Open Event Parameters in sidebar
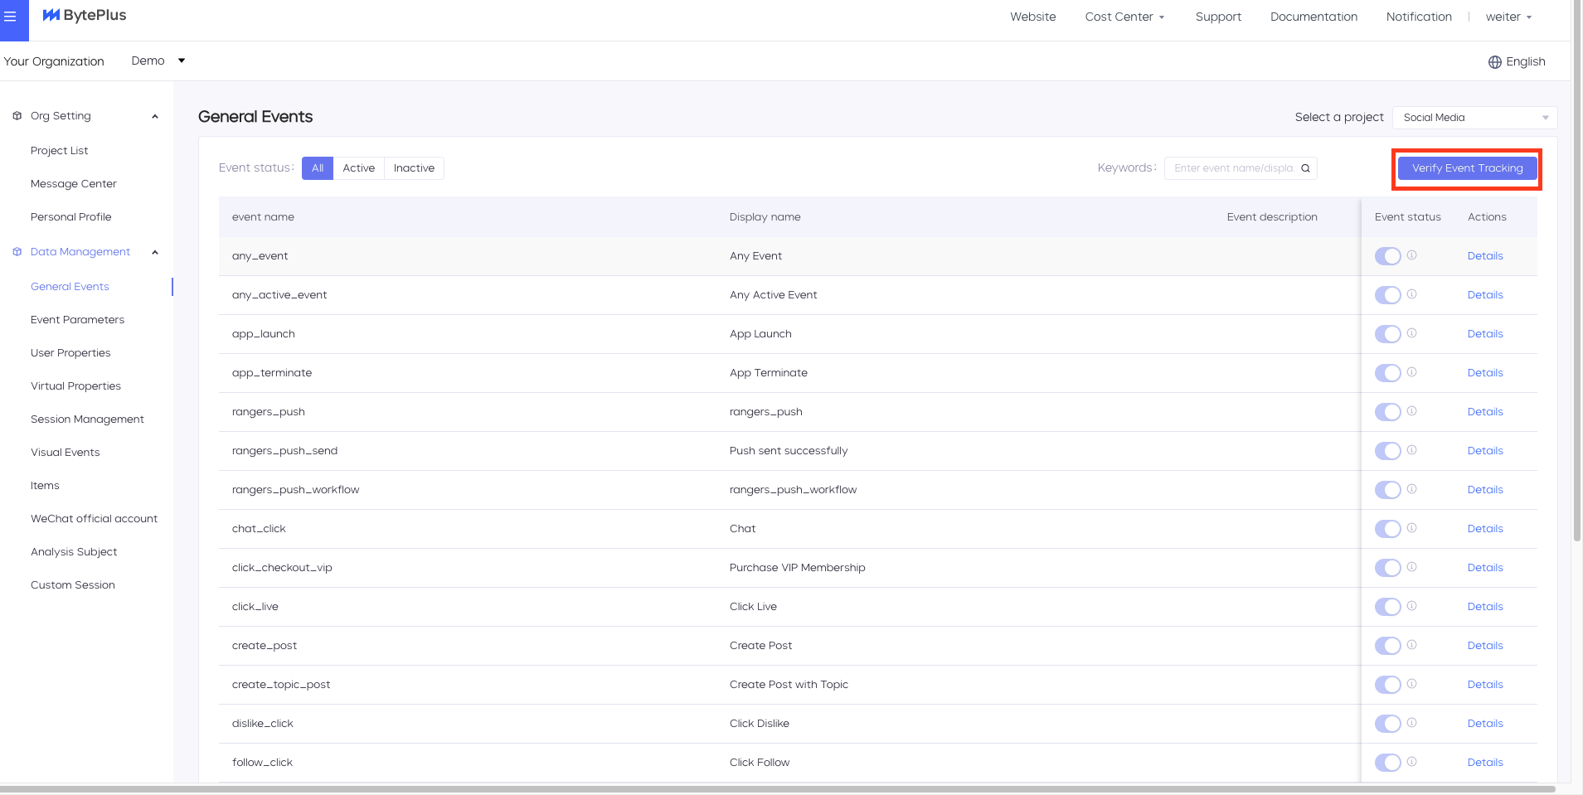1583x795 pixels. pyautogui.click(x=78, y=320)
